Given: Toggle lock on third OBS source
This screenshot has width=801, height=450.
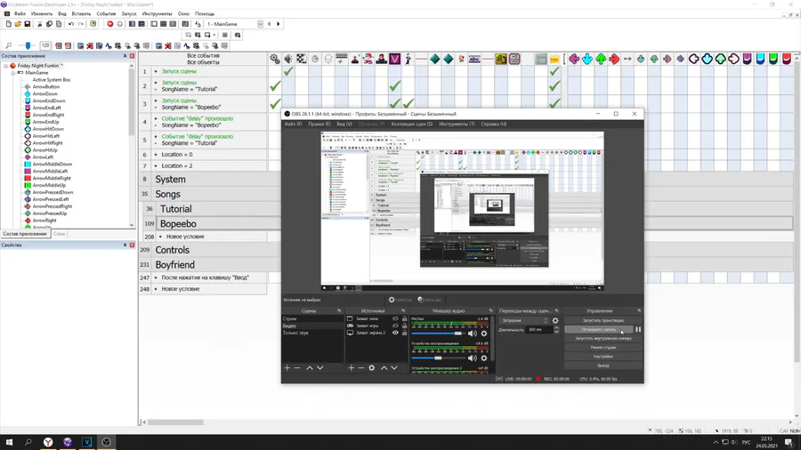Looking at the screenshot, I should pos(404,333).
